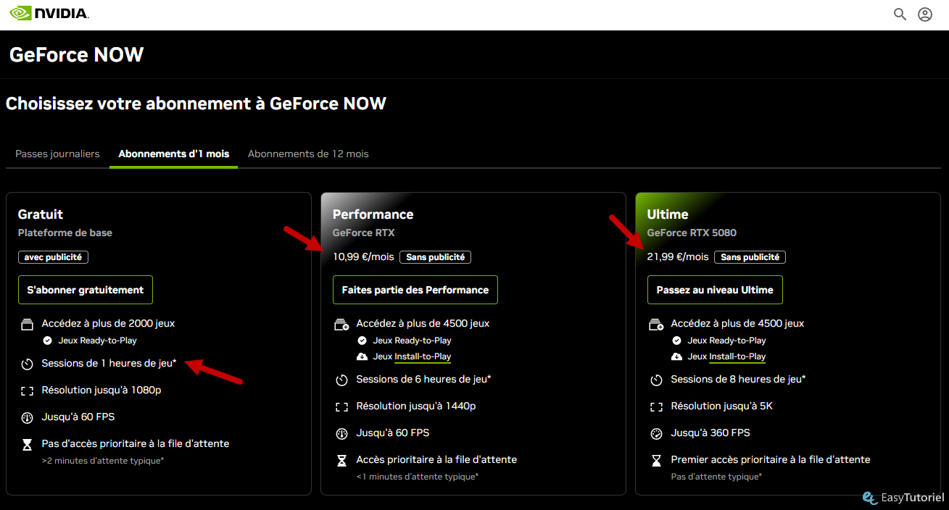Click the Performance plan heading
The width and height of the screenshot is (949, 510).
pos(373,214)
